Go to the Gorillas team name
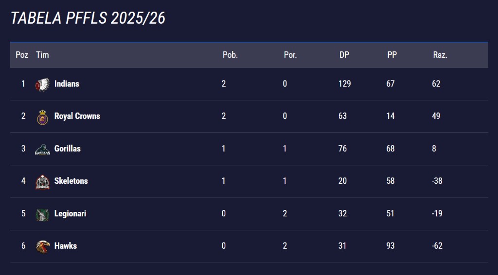This screenshot has height=275, width=498. click(x=67, y=149)
